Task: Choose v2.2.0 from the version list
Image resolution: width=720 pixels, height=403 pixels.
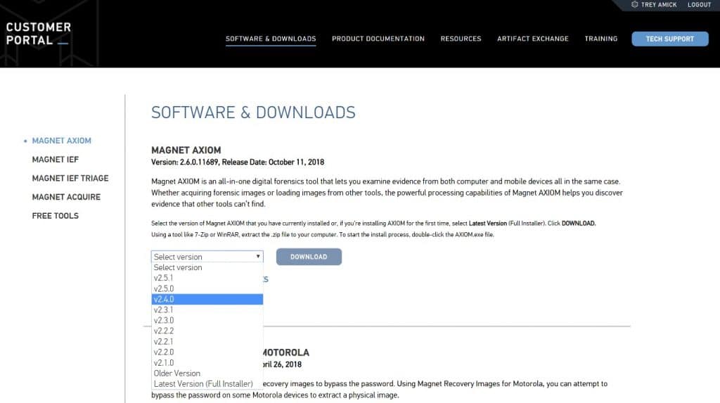Action: [x=207, y=352]
